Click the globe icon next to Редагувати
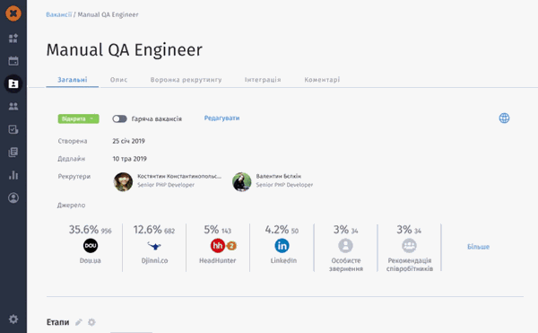Image resolution: width=538 pixels, height=333 pixels. click(504, 118)
